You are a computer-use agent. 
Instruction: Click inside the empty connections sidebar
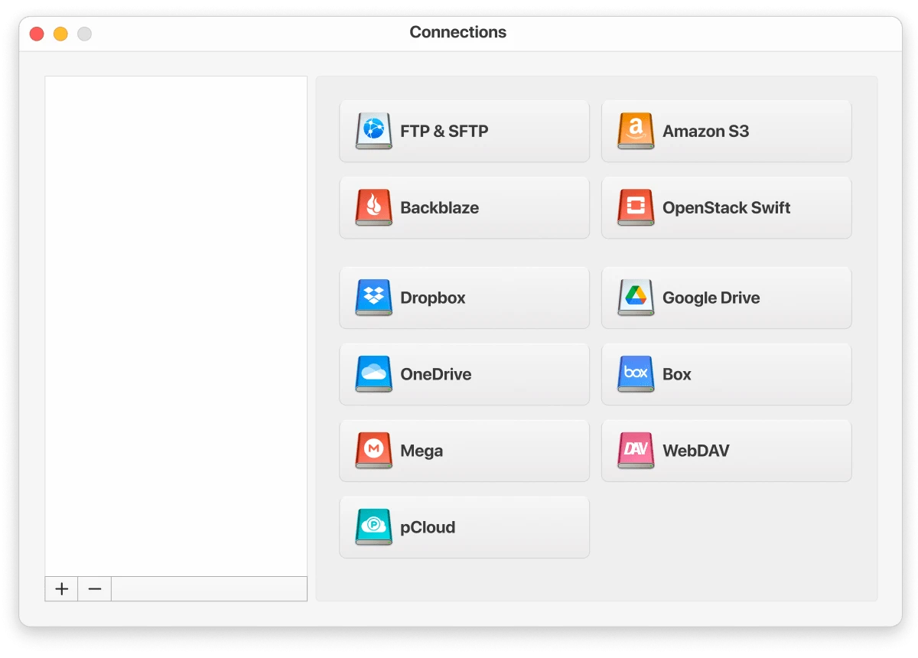click(x=175, y=321)
